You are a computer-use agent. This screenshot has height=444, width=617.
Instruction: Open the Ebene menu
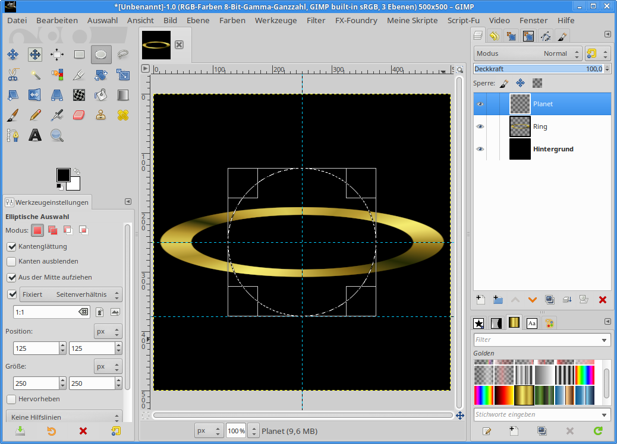[x=198, y=20]
